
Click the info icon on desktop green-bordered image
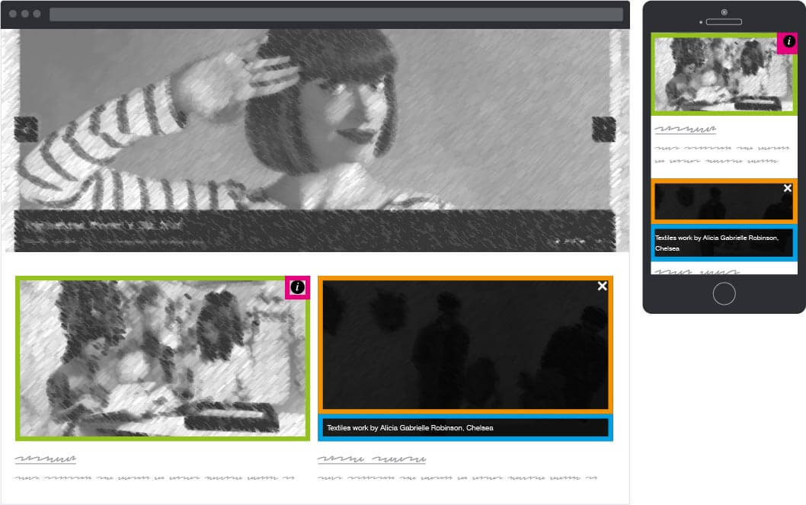click(297, 287)
